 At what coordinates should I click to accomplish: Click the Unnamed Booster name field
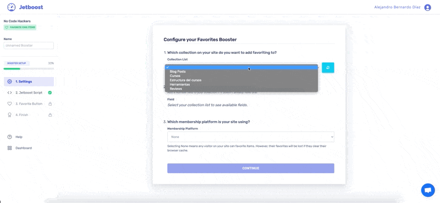29,46
